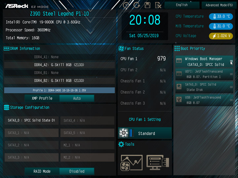Click the Boot Priority grid icon
Viewport: 238px width, 178px height.
click(177, 48)
